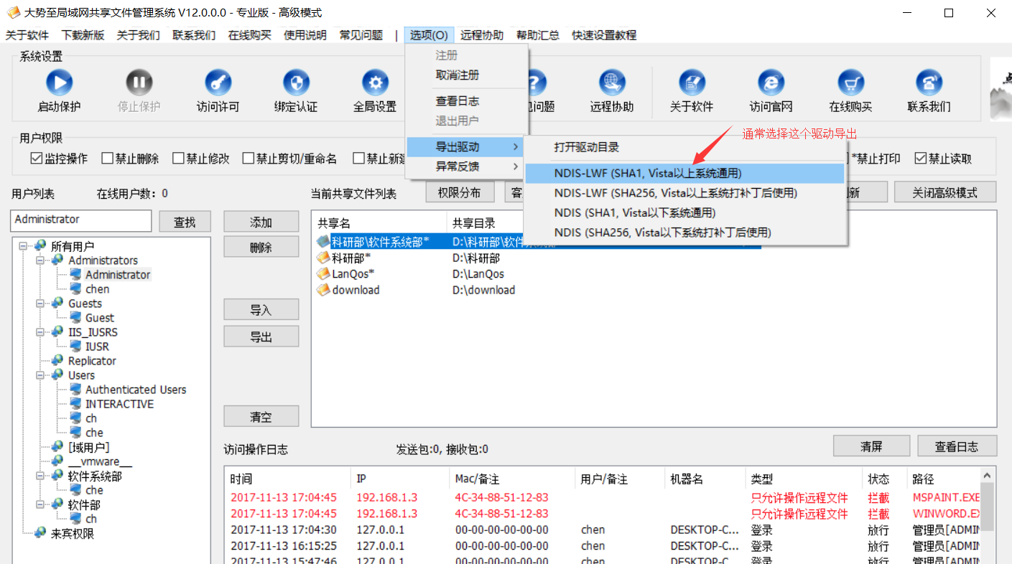Select 查看日志 in the options menu

466,101
